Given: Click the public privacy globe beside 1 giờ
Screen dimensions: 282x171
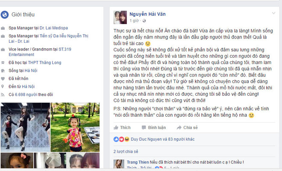Looking at the screenshot, I should (x=144, y=21).
